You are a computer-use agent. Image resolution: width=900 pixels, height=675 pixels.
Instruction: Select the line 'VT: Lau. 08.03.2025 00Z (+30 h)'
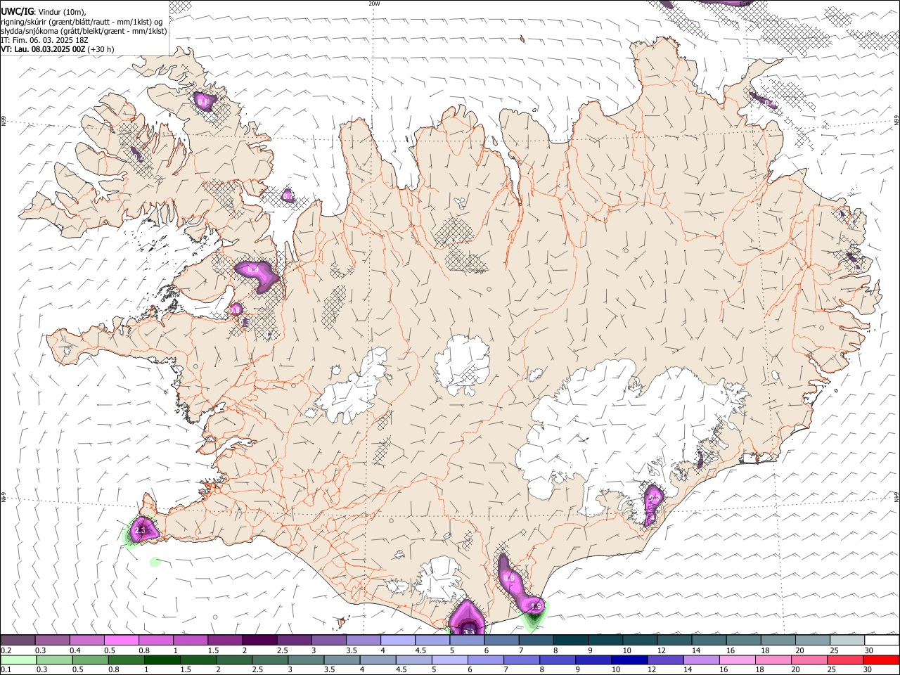click(58, 49)
